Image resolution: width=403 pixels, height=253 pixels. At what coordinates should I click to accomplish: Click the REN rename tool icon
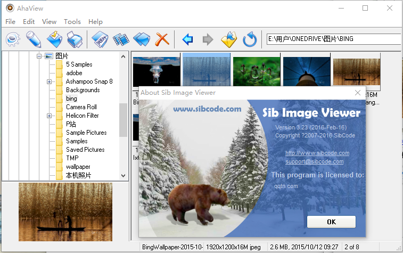[x=101, y=39]
